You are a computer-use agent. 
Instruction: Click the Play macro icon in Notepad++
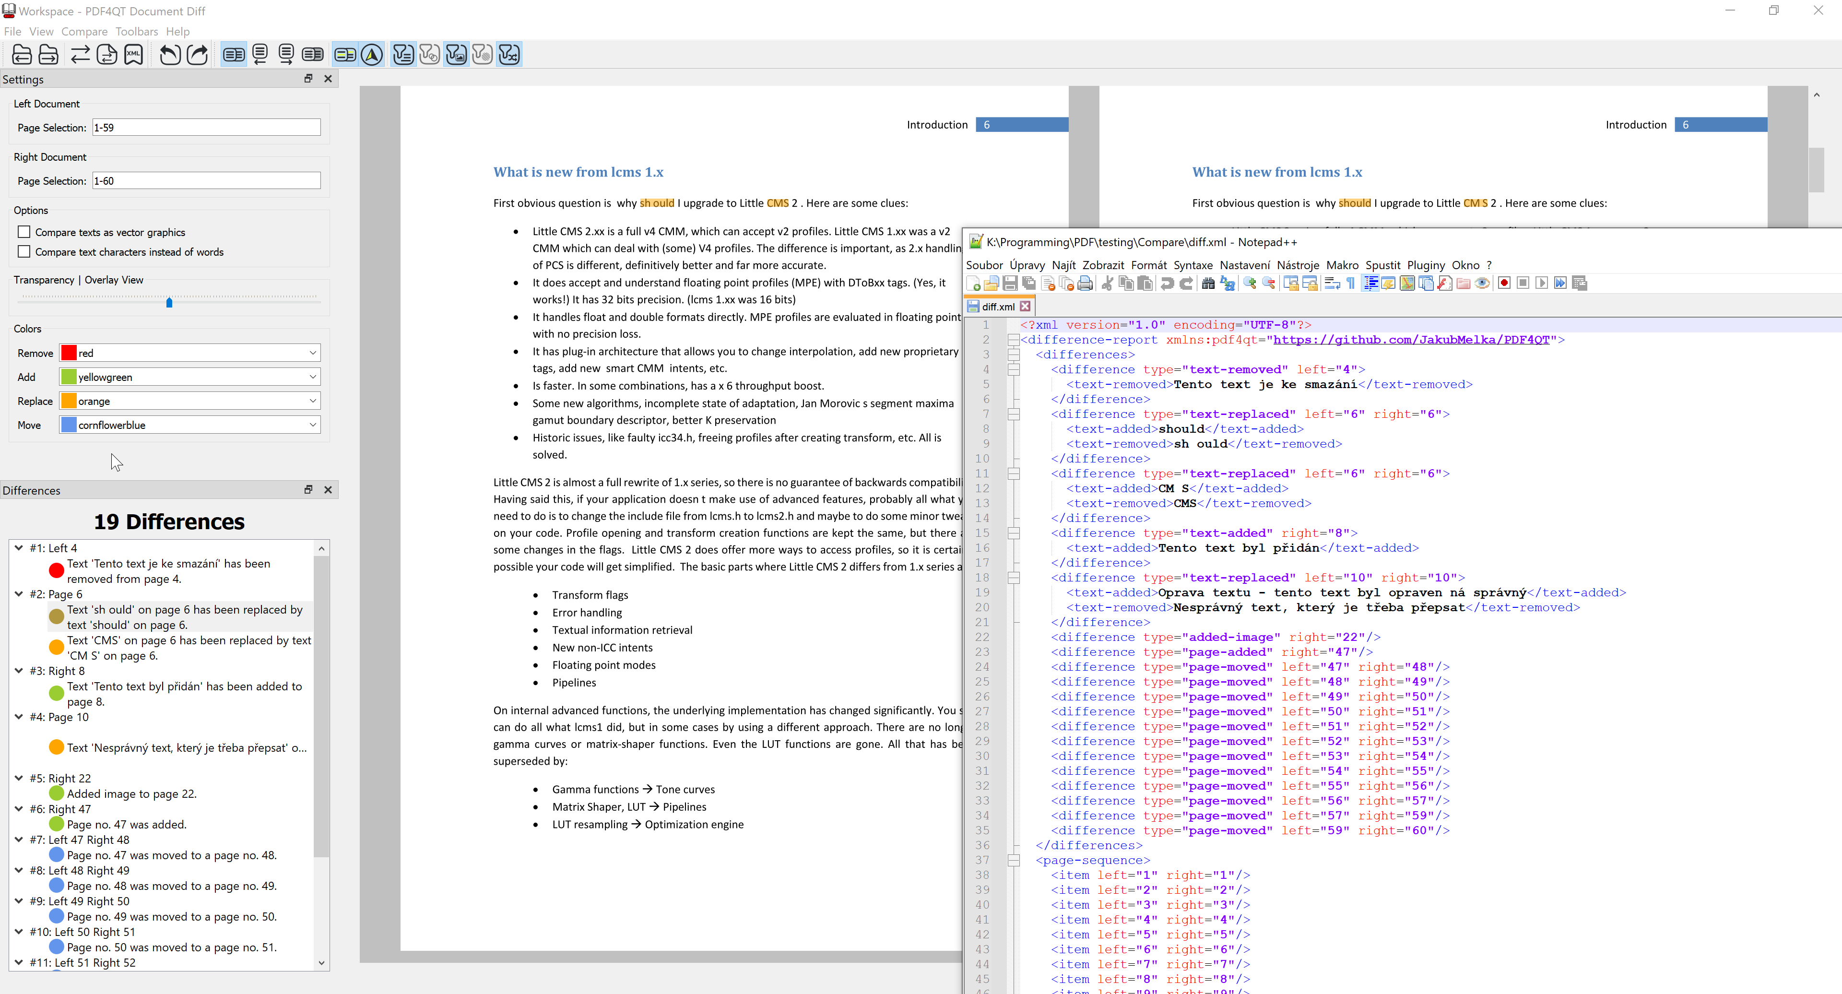(1542, 284)
